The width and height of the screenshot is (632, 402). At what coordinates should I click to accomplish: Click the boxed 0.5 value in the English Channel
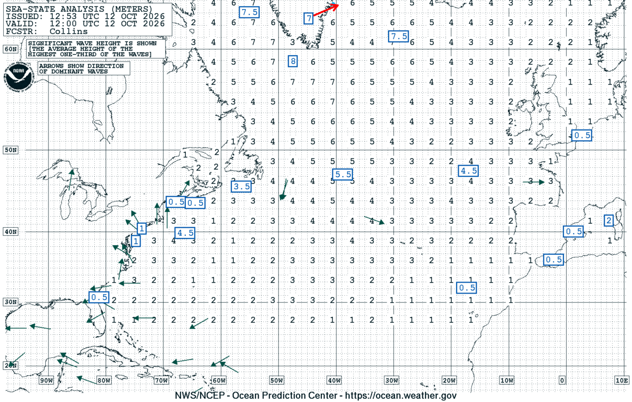coord(582,135)
